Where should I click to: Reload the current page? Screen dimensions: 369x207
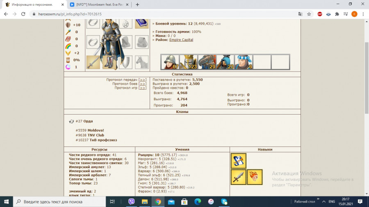click(23, 14)
